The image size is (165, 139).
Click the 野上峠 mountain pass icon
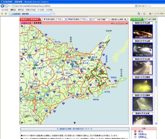[x=81, y=63]
